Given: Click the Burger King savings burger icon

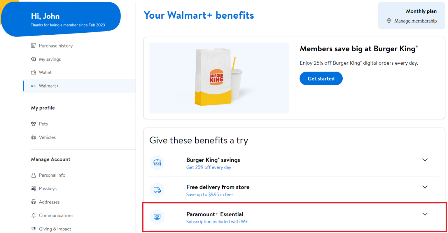Looking at the screenshot, I should [157, 162].
